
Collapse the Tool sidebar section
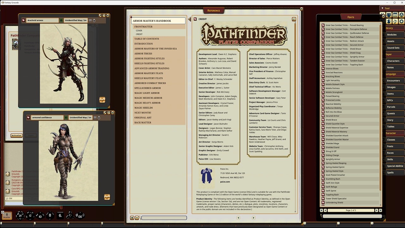[383, 8]
